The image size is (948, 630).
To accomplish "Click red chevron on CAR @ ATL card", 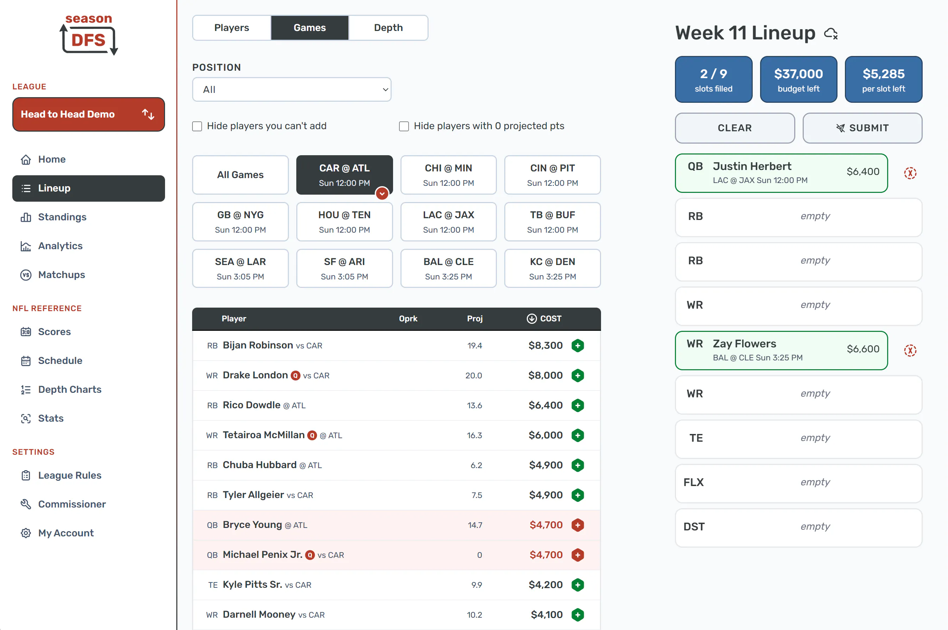I will tap(381, 194).
